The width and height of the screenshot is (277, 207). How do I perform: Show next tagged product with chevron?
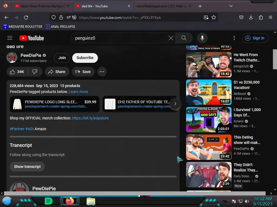[x=175, y=104]
